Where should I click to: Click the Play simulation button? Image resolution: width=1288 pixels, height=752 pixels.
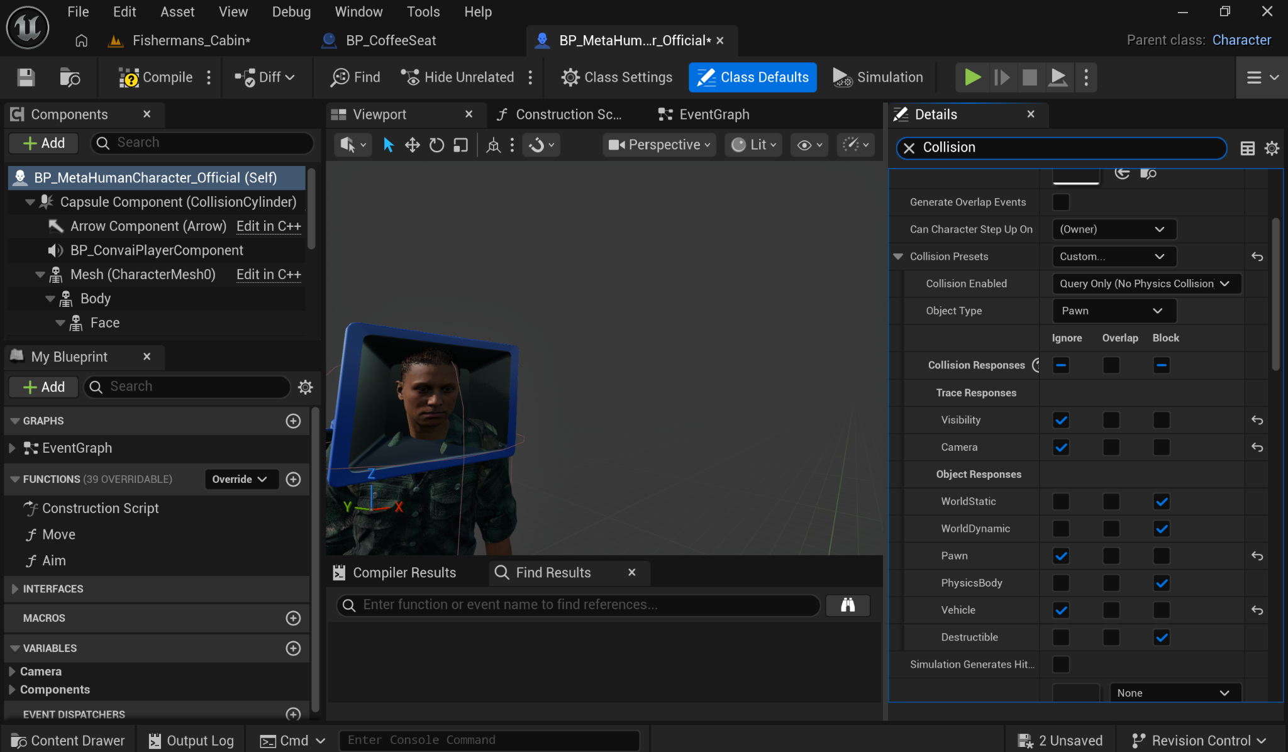coord(972,77)
